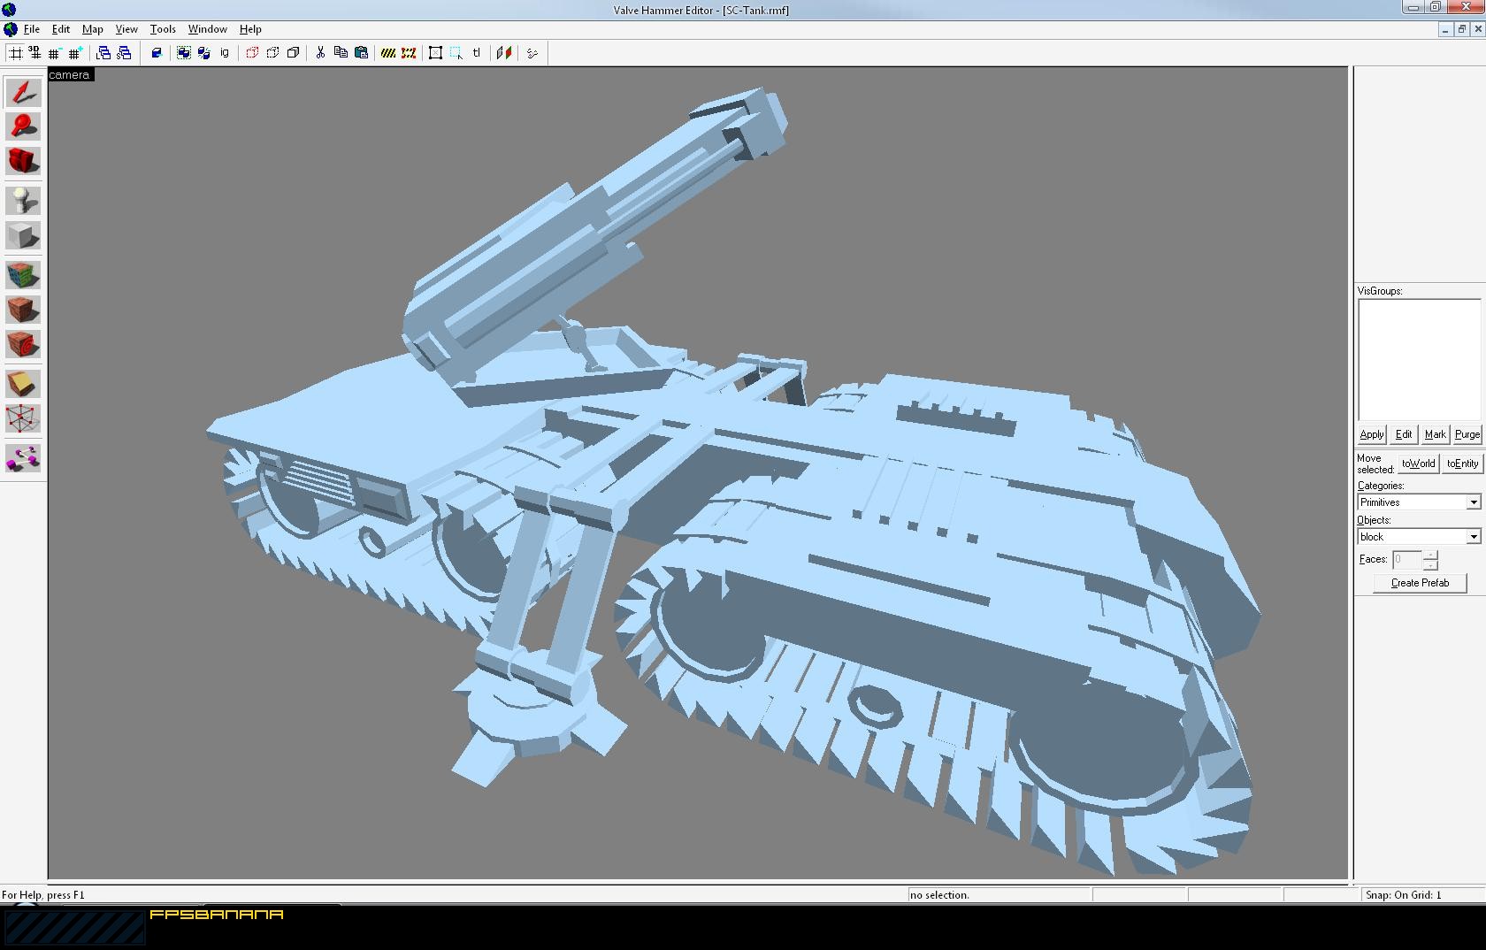1486x950 pixels.
Task: Open the Map menu
Action: (x=92, y=29)
